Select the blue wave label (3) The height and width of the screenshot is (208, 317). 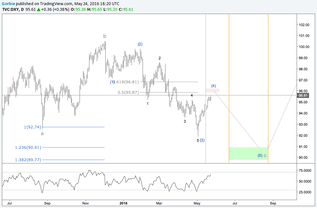click(202, 140)
